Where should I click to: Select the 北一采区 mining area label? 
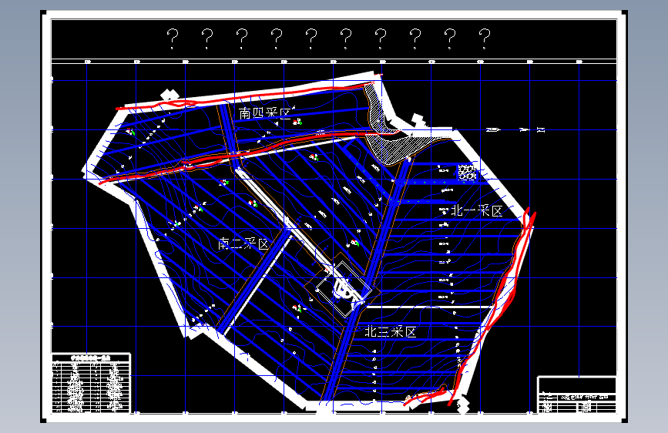[477, 210]
